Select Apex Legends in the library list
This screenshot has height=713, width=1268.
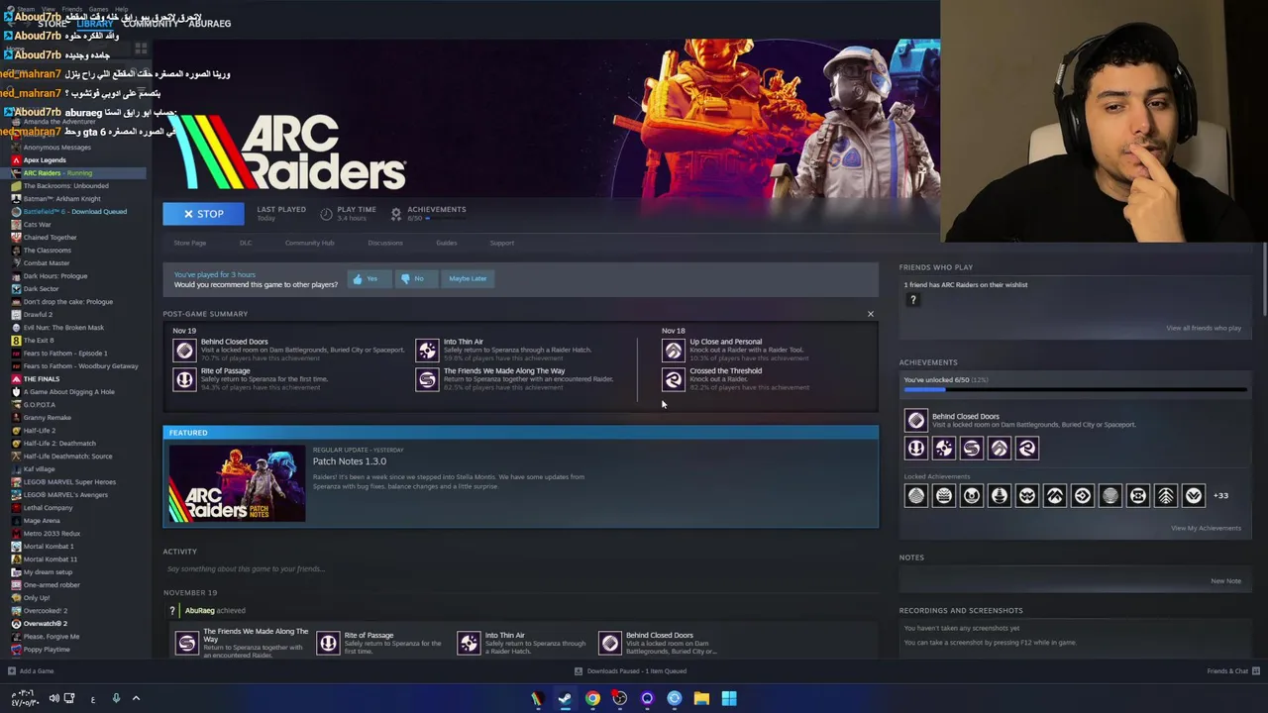45,160
